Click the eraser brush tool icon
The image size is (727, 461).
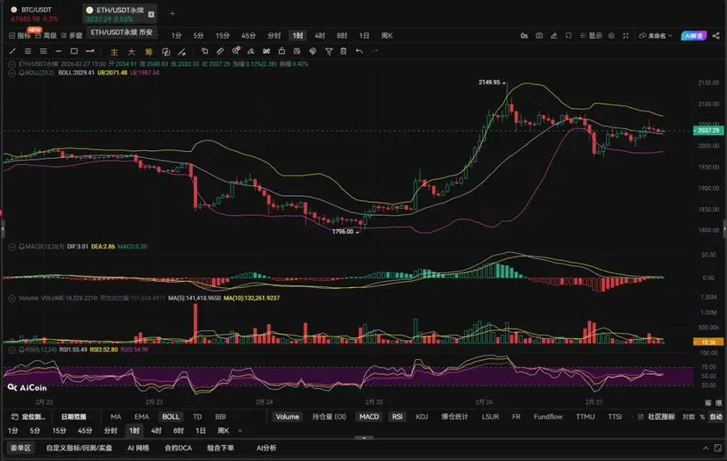(x=251, y=51)
